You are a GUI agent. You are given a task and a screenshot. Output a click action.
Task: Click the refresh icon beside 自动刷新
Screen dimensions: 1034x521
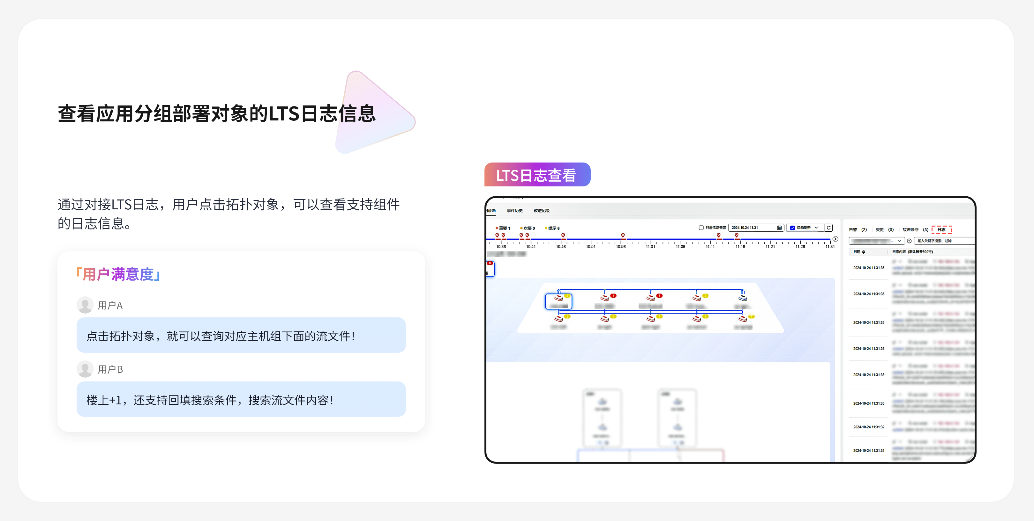(x=828, y=228)
